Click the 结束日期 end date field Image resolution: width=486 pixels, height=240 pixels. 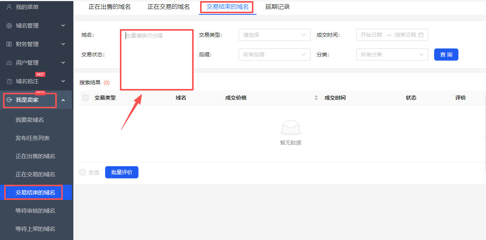click(x=405, y=35)
